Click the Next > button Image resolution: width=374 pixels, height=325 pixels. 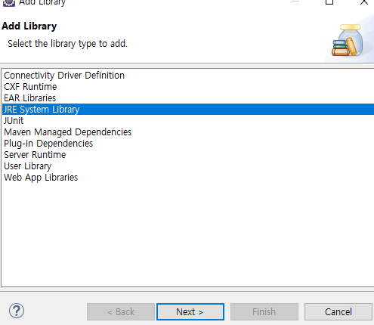[x=190, y=312]
